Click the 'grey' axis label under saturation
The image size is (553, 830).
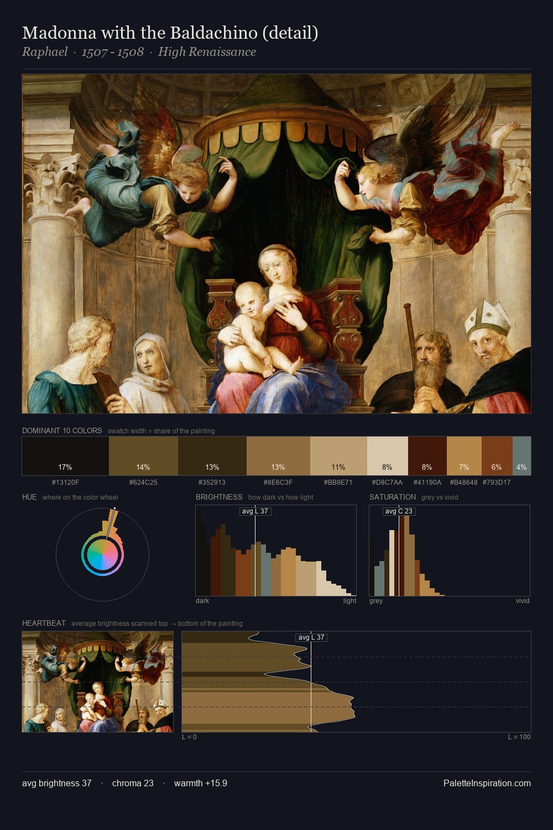pyautogui.click(x=376, y=601)
